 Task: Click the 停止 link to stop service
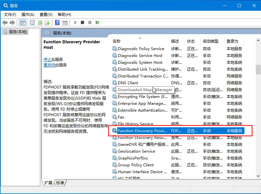click(47, 60)
